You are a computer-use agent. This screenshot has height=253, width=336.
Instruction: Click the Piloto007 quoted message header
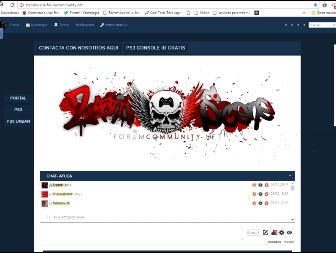point(69,217)
